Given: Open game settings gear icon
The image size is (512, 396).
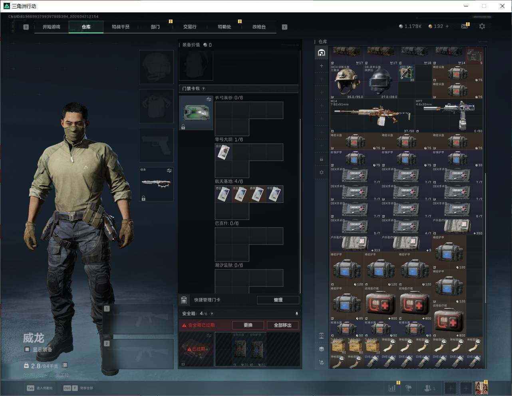Looking at the screenshot, I should pyautogui.click(x=482, y=26).
